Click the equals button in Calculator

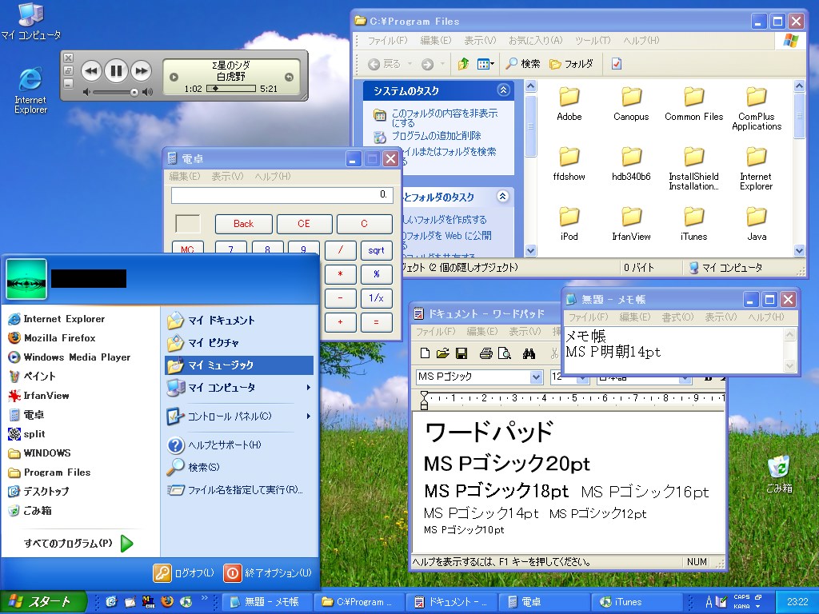(376, 322)
